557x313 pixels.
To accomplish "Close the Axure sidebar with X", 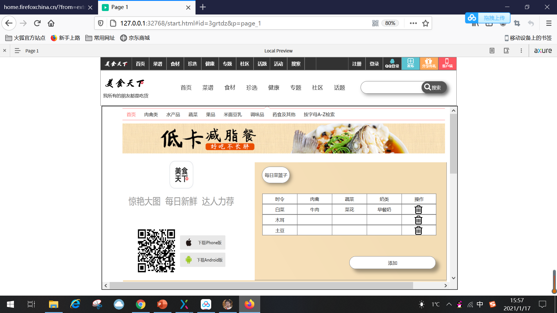I will click(x=5, y=51).
